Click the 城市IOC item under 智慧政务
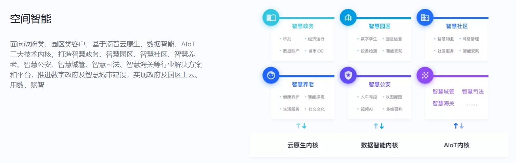This screenshot has height=163, width=516. coord(315,51)
